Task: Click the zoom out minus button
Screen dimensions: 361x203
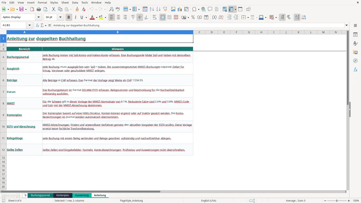Action: tap(325, 201)
